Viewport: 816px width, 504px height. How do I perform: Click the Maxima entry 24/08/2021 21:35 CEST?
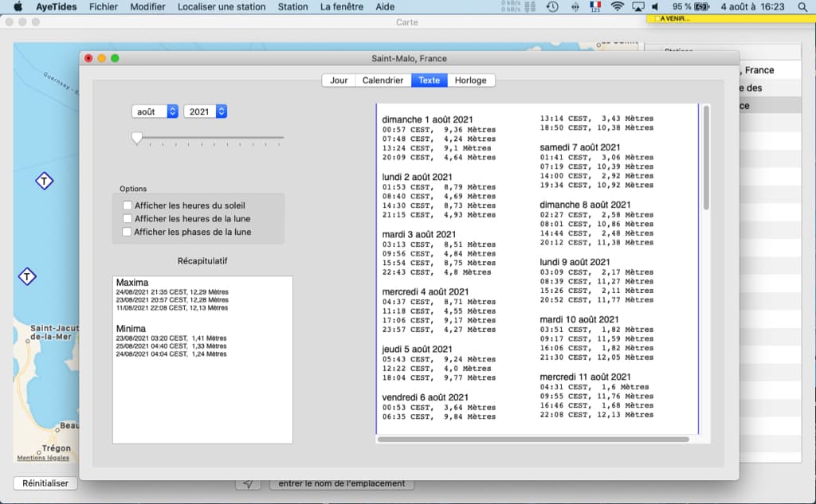click(172, 292)
